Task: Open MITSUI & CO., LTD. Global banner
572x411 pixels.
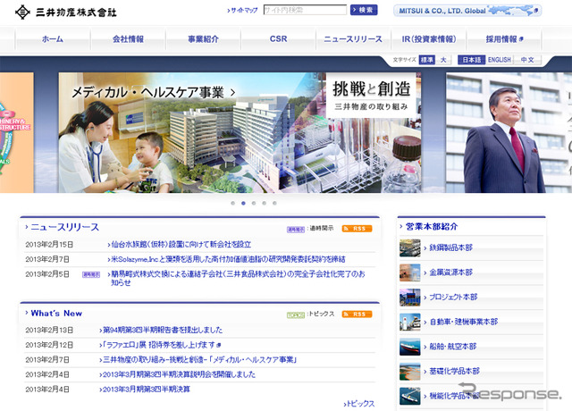Action: (x=467, y=11)
